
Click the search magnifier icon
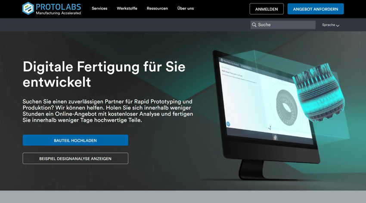254,24
